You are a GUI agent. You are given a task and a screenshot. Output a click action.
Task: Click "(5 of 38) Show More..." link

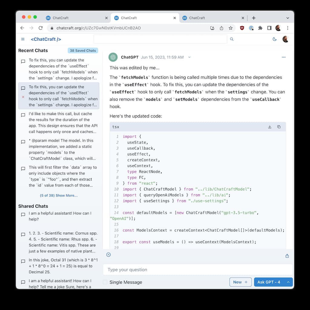point(59,195)
